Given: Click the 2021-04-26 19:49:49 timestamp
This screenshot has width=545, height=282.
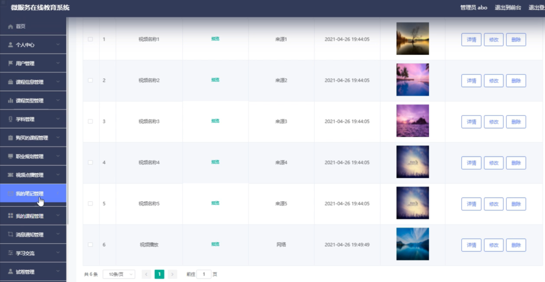Looking at the screenshot, I should click(x=347, y=244).
